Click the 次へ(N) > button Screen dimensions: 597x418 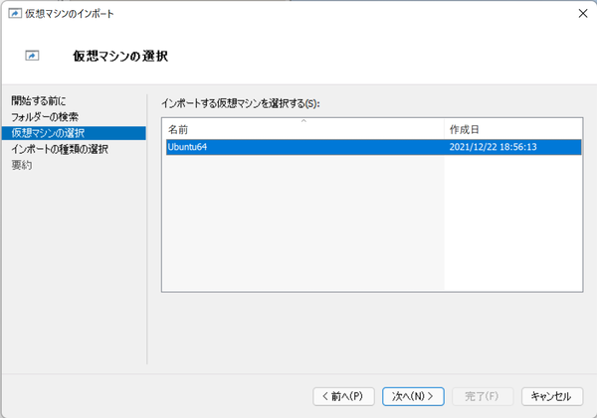pos(413,396)
